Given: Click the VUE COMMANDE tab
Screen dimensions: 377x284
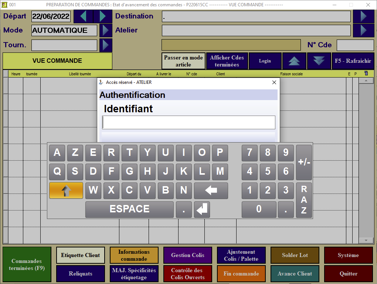Looking at the screenshot, I should [x=57, y=61].
